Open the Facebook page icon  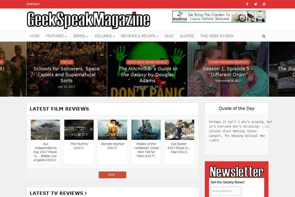[247, 4]
